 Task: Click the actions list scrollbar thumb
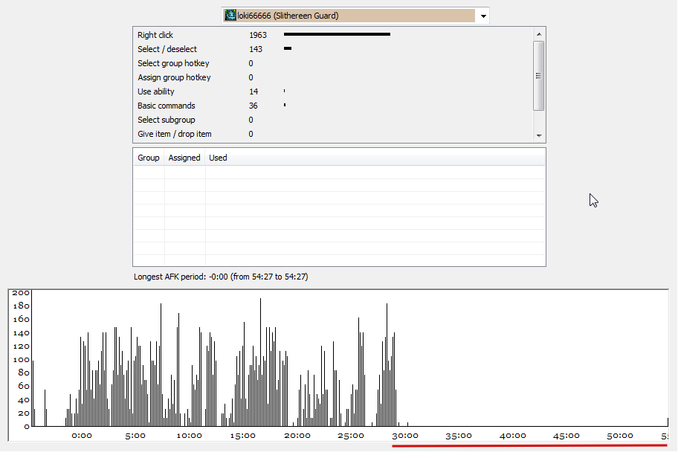[539, 76]
